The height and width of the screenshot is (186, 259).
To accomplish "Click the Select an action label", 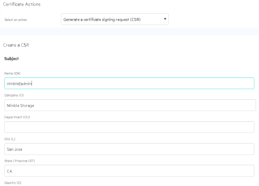I will (16, 20).
